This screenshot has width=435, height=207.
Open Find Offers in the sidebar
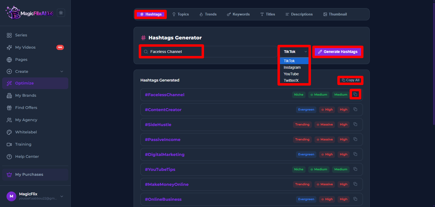pos(35,108)
